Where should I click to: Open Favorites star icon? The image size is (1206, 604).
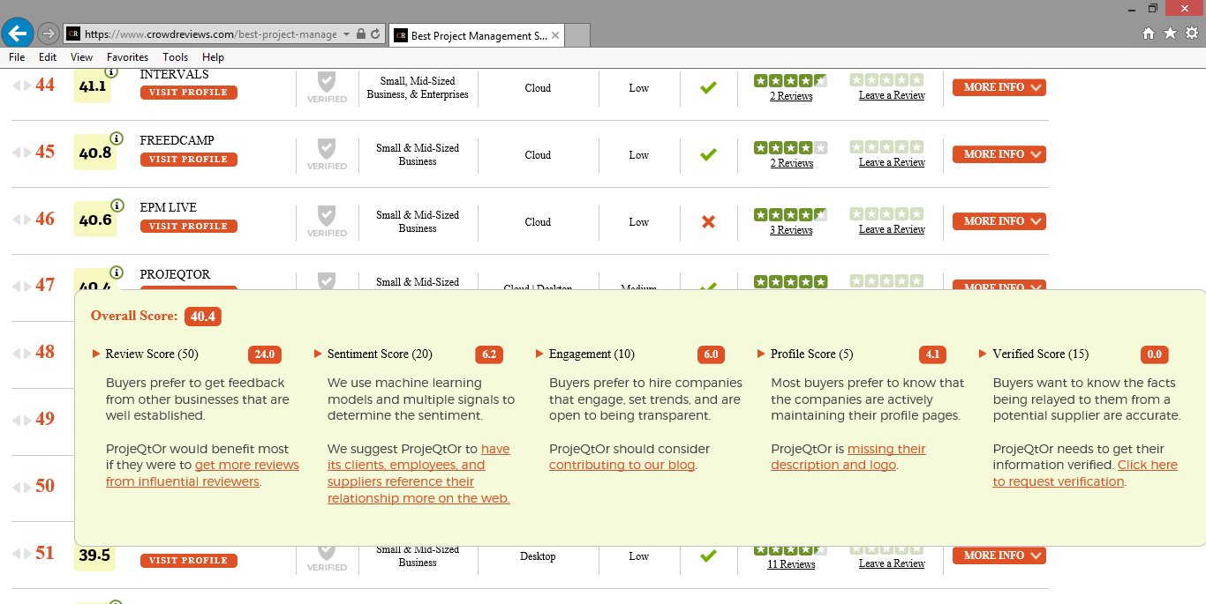point(1170,34)
